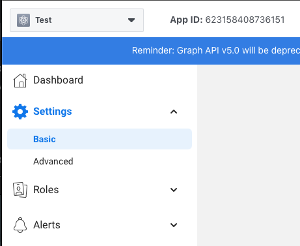Collapse the Settings section chevron

pos(174,112)
